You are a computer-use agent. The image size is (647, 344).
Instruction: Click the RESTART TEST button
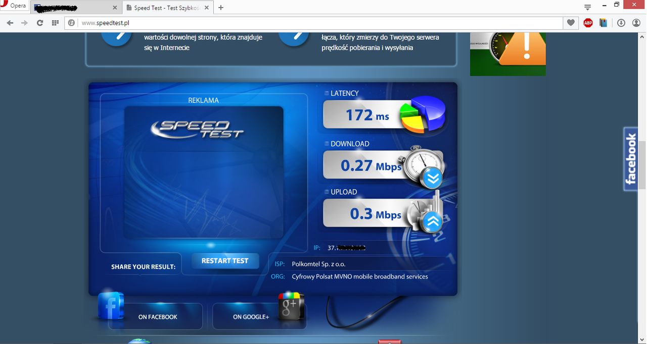[x=225, y=261]
